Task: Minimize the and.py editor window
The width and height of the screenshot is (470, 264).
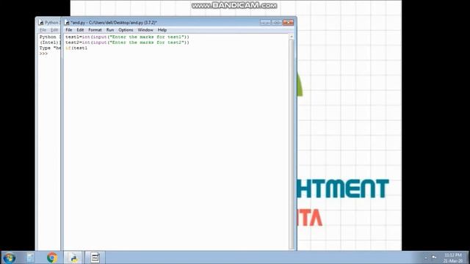Action: click(x=265, y=23)
